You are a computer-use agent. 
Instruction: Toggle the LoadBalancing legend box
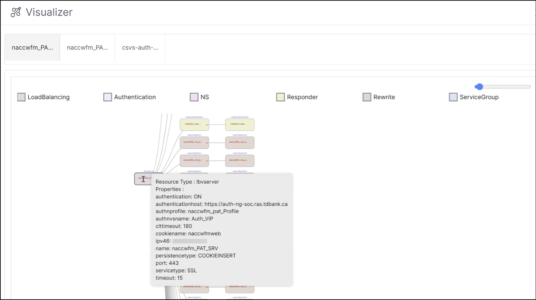point(21,97)
